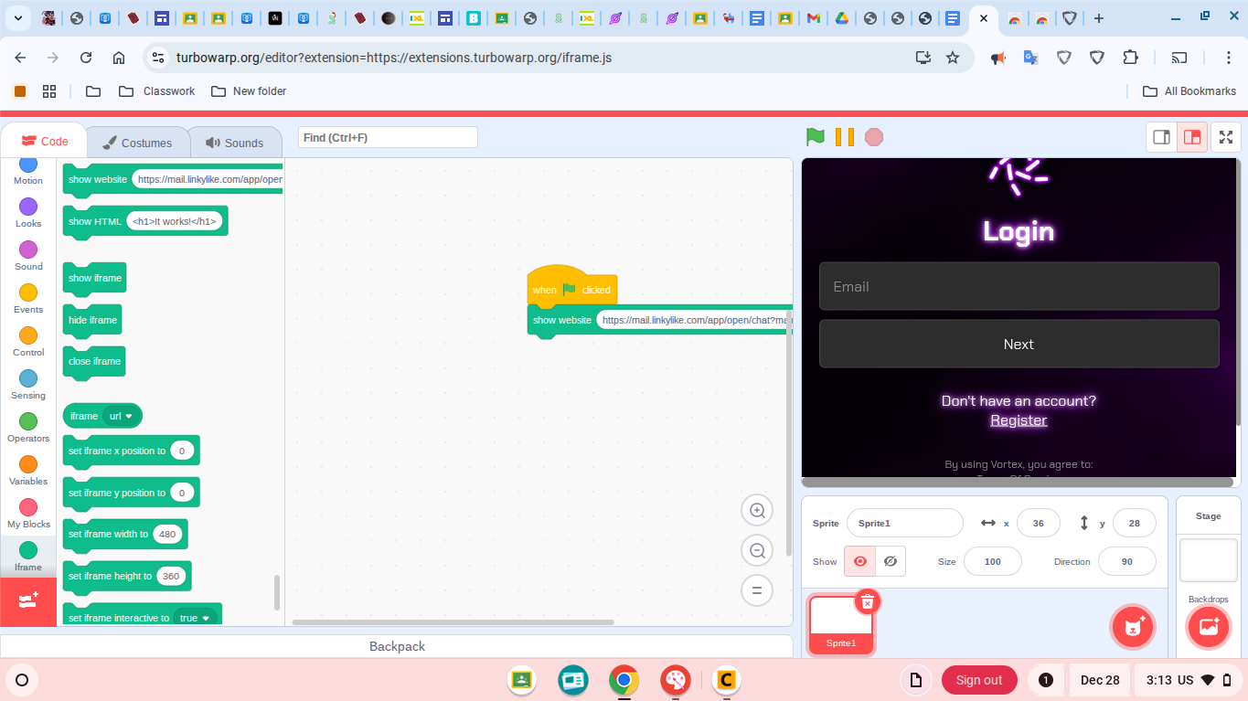1248x701 pixels.
Task: Open the add extension button
Action: point(28,601)
